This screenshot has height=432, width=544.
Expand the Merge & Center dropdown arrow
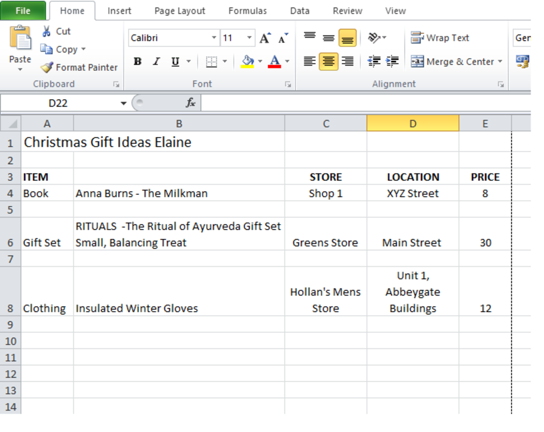pyautogui.click(x=500, y=62)
